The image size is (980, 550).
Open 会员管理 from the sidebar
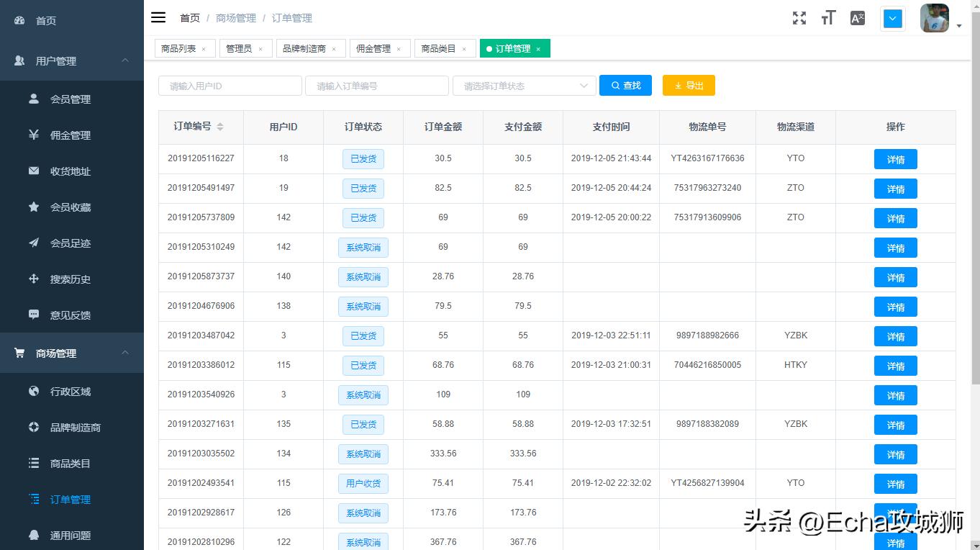(x=70, y=99)
